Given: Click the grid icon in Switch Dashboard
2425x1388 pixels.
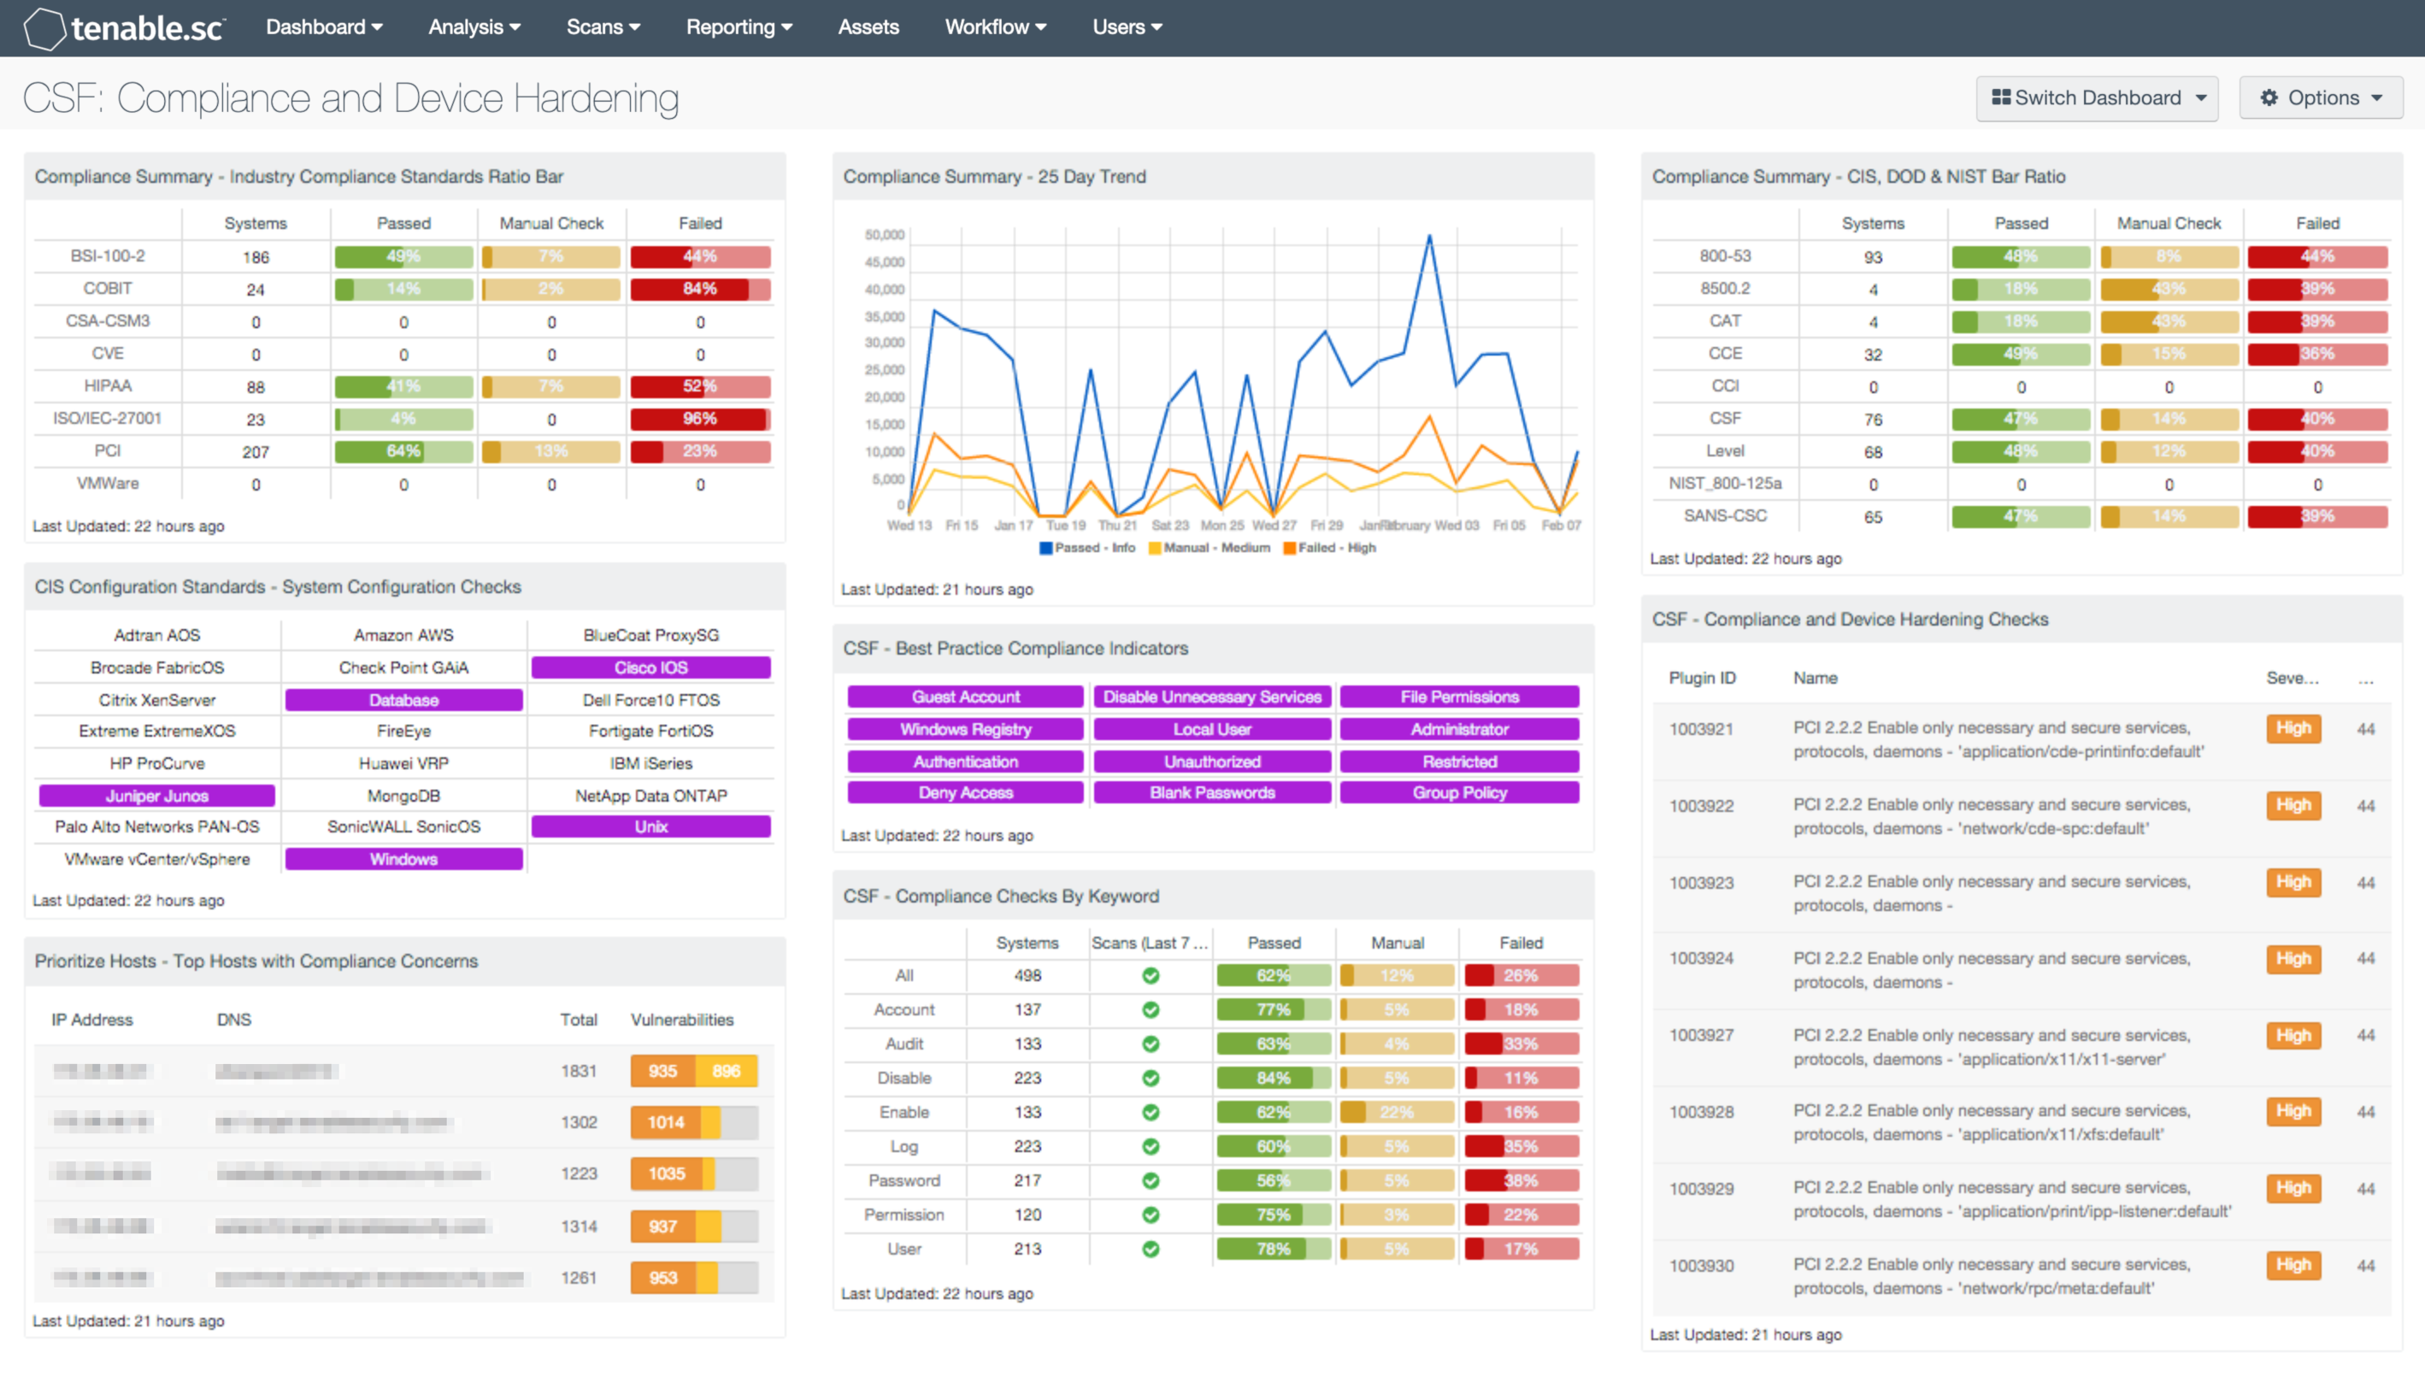Looking at the screenshot, I should pyautogui.click(x=2000, y=97).
